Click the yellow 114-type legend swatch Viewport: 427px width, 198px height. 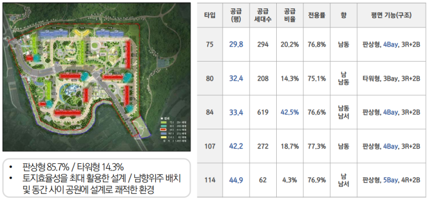click(x=163, y=137)
